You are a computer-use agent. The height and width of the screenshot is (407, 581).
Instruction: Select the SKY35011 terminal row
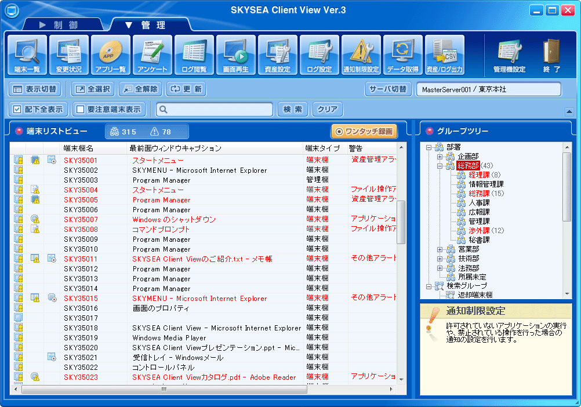(204, 259)
